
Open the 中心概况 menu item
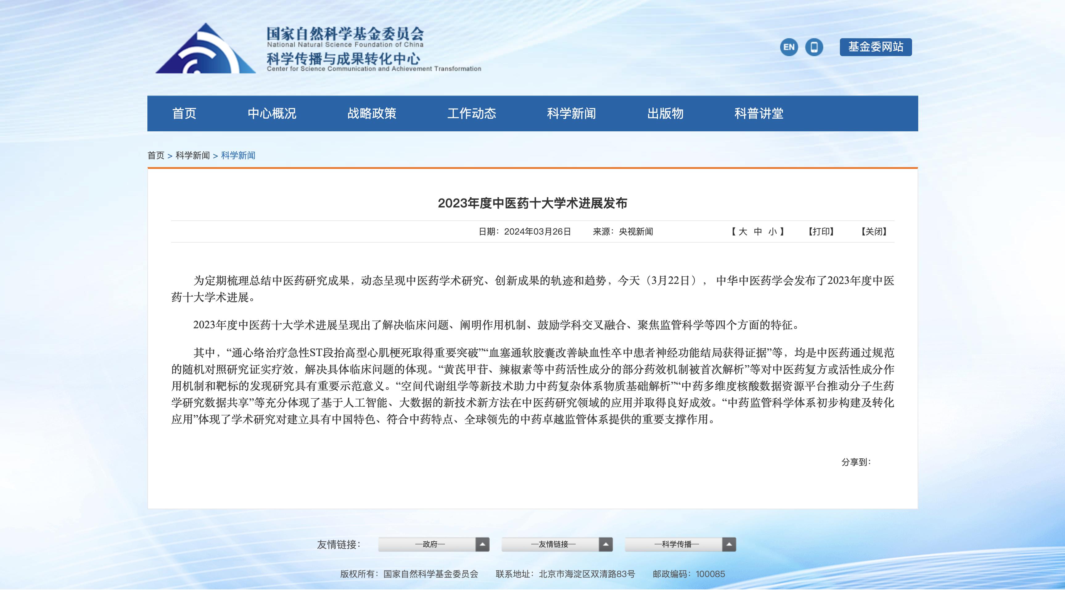pos(272,113)
